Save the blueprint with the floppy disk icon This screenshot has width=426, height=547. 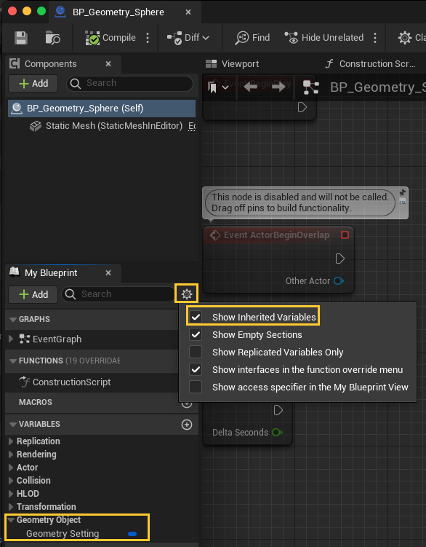click(x=21, y=38)
